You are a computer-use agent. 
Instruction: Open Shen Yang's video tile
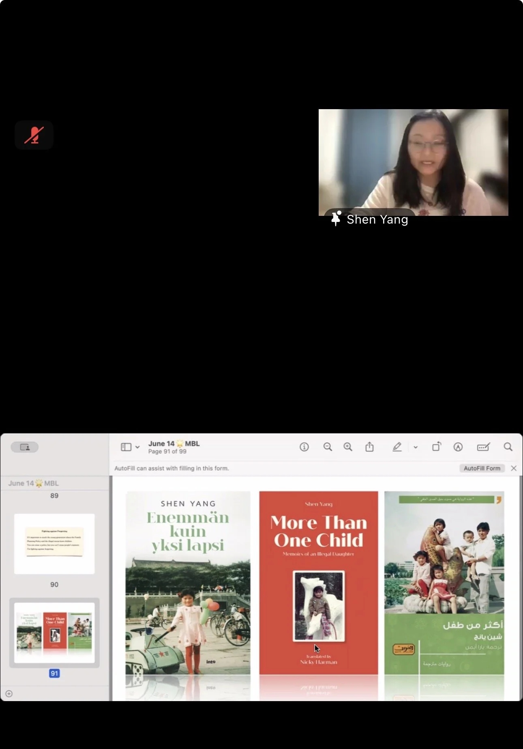pos(413,162)
